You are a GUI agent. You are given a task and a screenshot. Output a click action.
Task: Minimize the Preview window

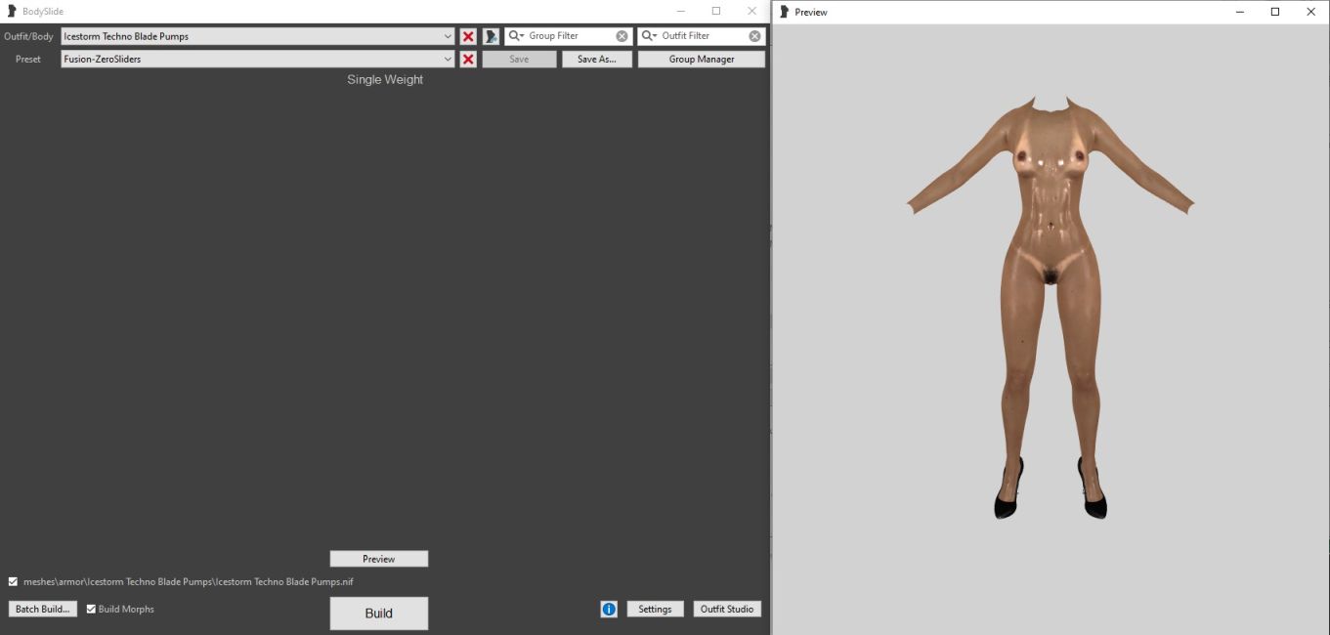[1239, 12]
